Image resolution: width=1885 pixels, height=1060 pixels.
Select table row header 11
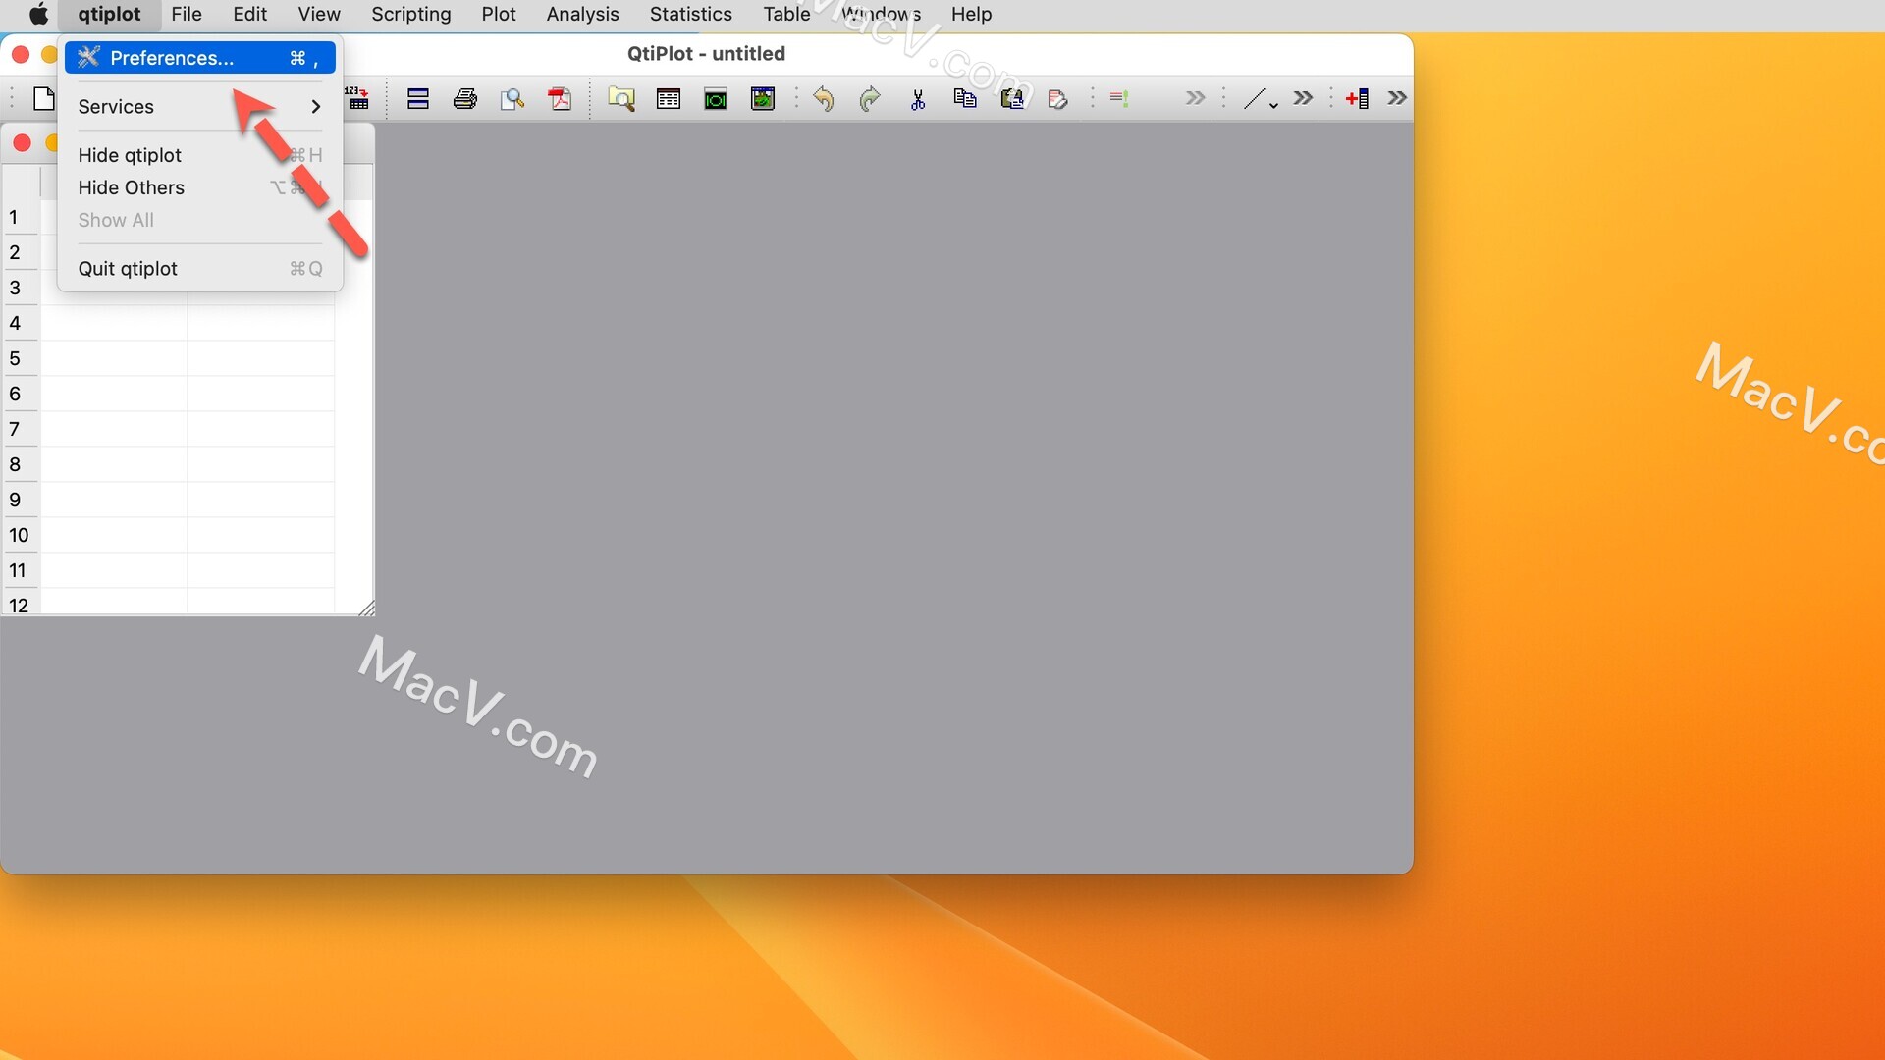pos(19,570)
